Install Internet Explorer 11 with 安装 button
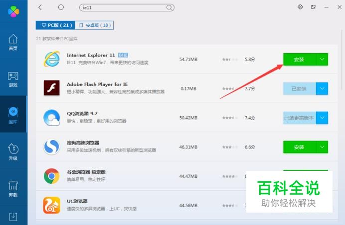 coord(300,59)
